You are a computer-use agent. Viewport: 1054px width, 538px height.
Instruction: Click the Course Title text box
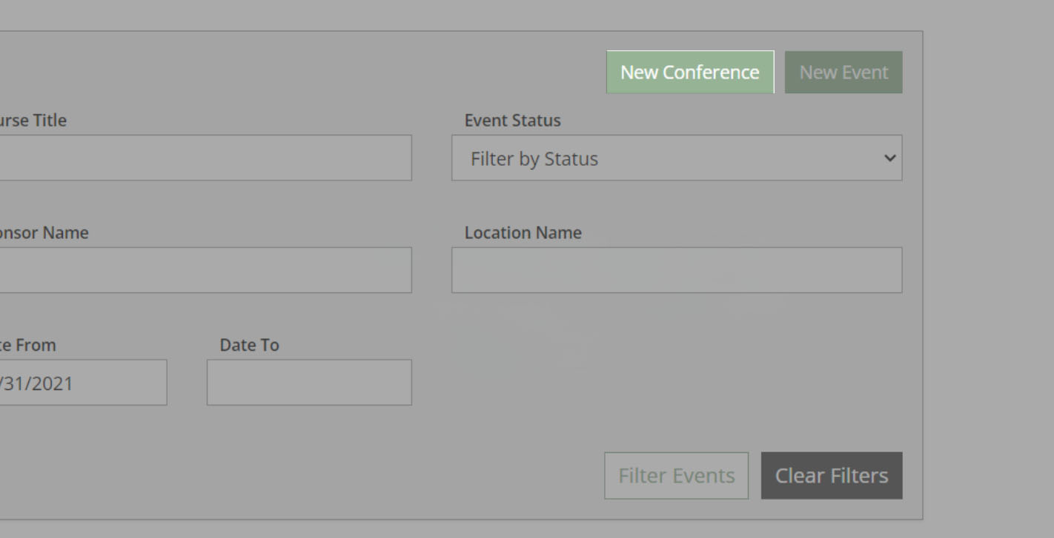coord(206,158)
